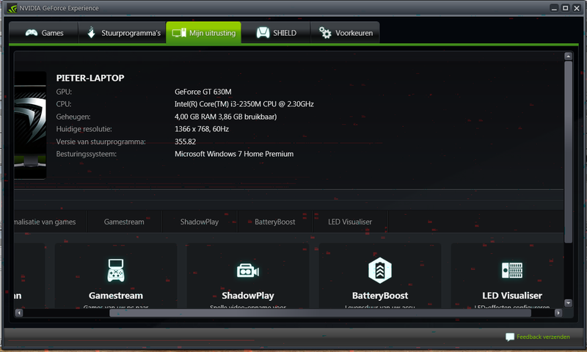The height and width of the screenshot is (352, 587).
Task: Click the Intel Core i3-2350M CPU value
Action: (244, 104)
